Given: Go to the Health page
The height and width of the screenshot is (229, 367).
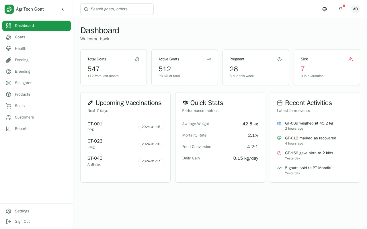Looking at the screenshot, I should point(36,49).
